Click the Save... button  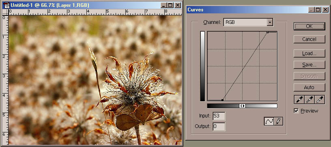(x=309, y=65)
